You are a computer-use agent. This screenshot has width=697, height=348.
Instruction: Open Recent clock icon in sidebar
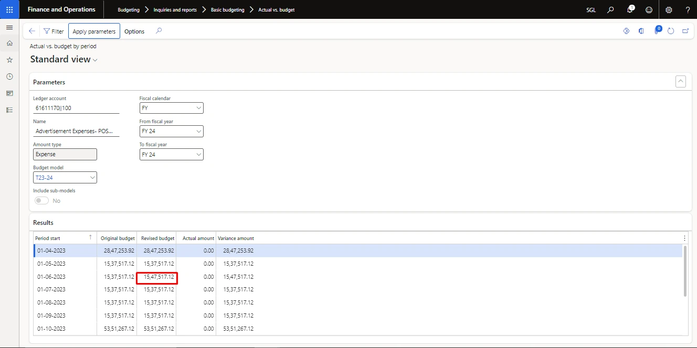tap(9, 77)
